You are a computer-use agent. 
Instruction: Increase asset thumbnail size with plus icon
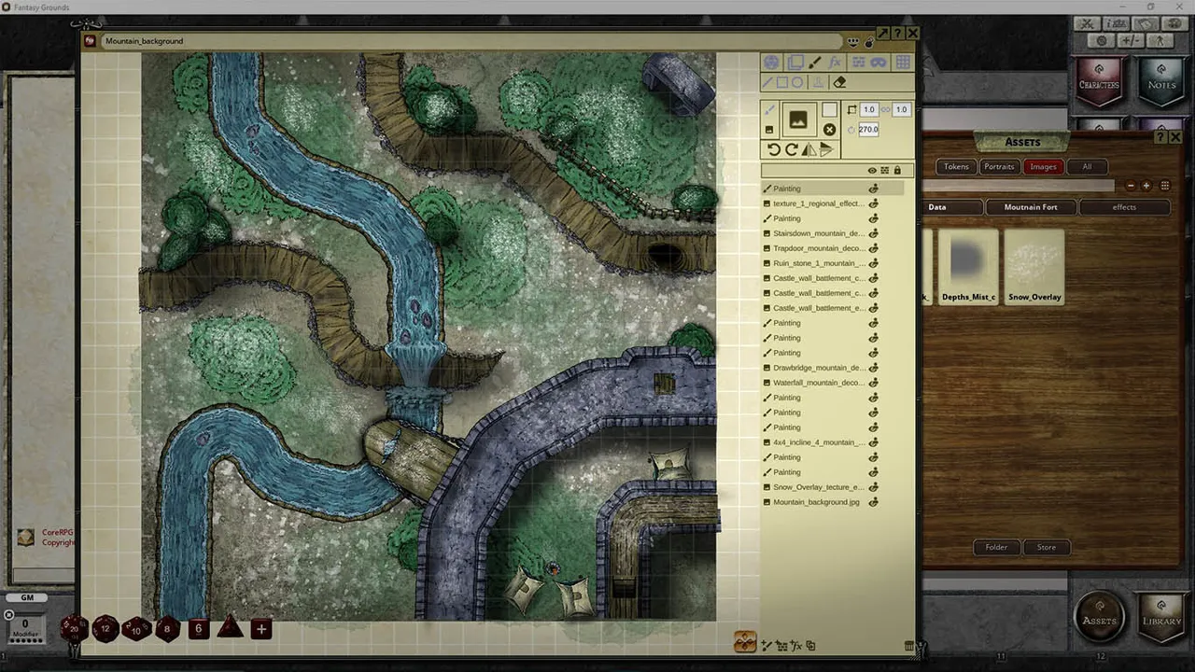click(1146, 186)
